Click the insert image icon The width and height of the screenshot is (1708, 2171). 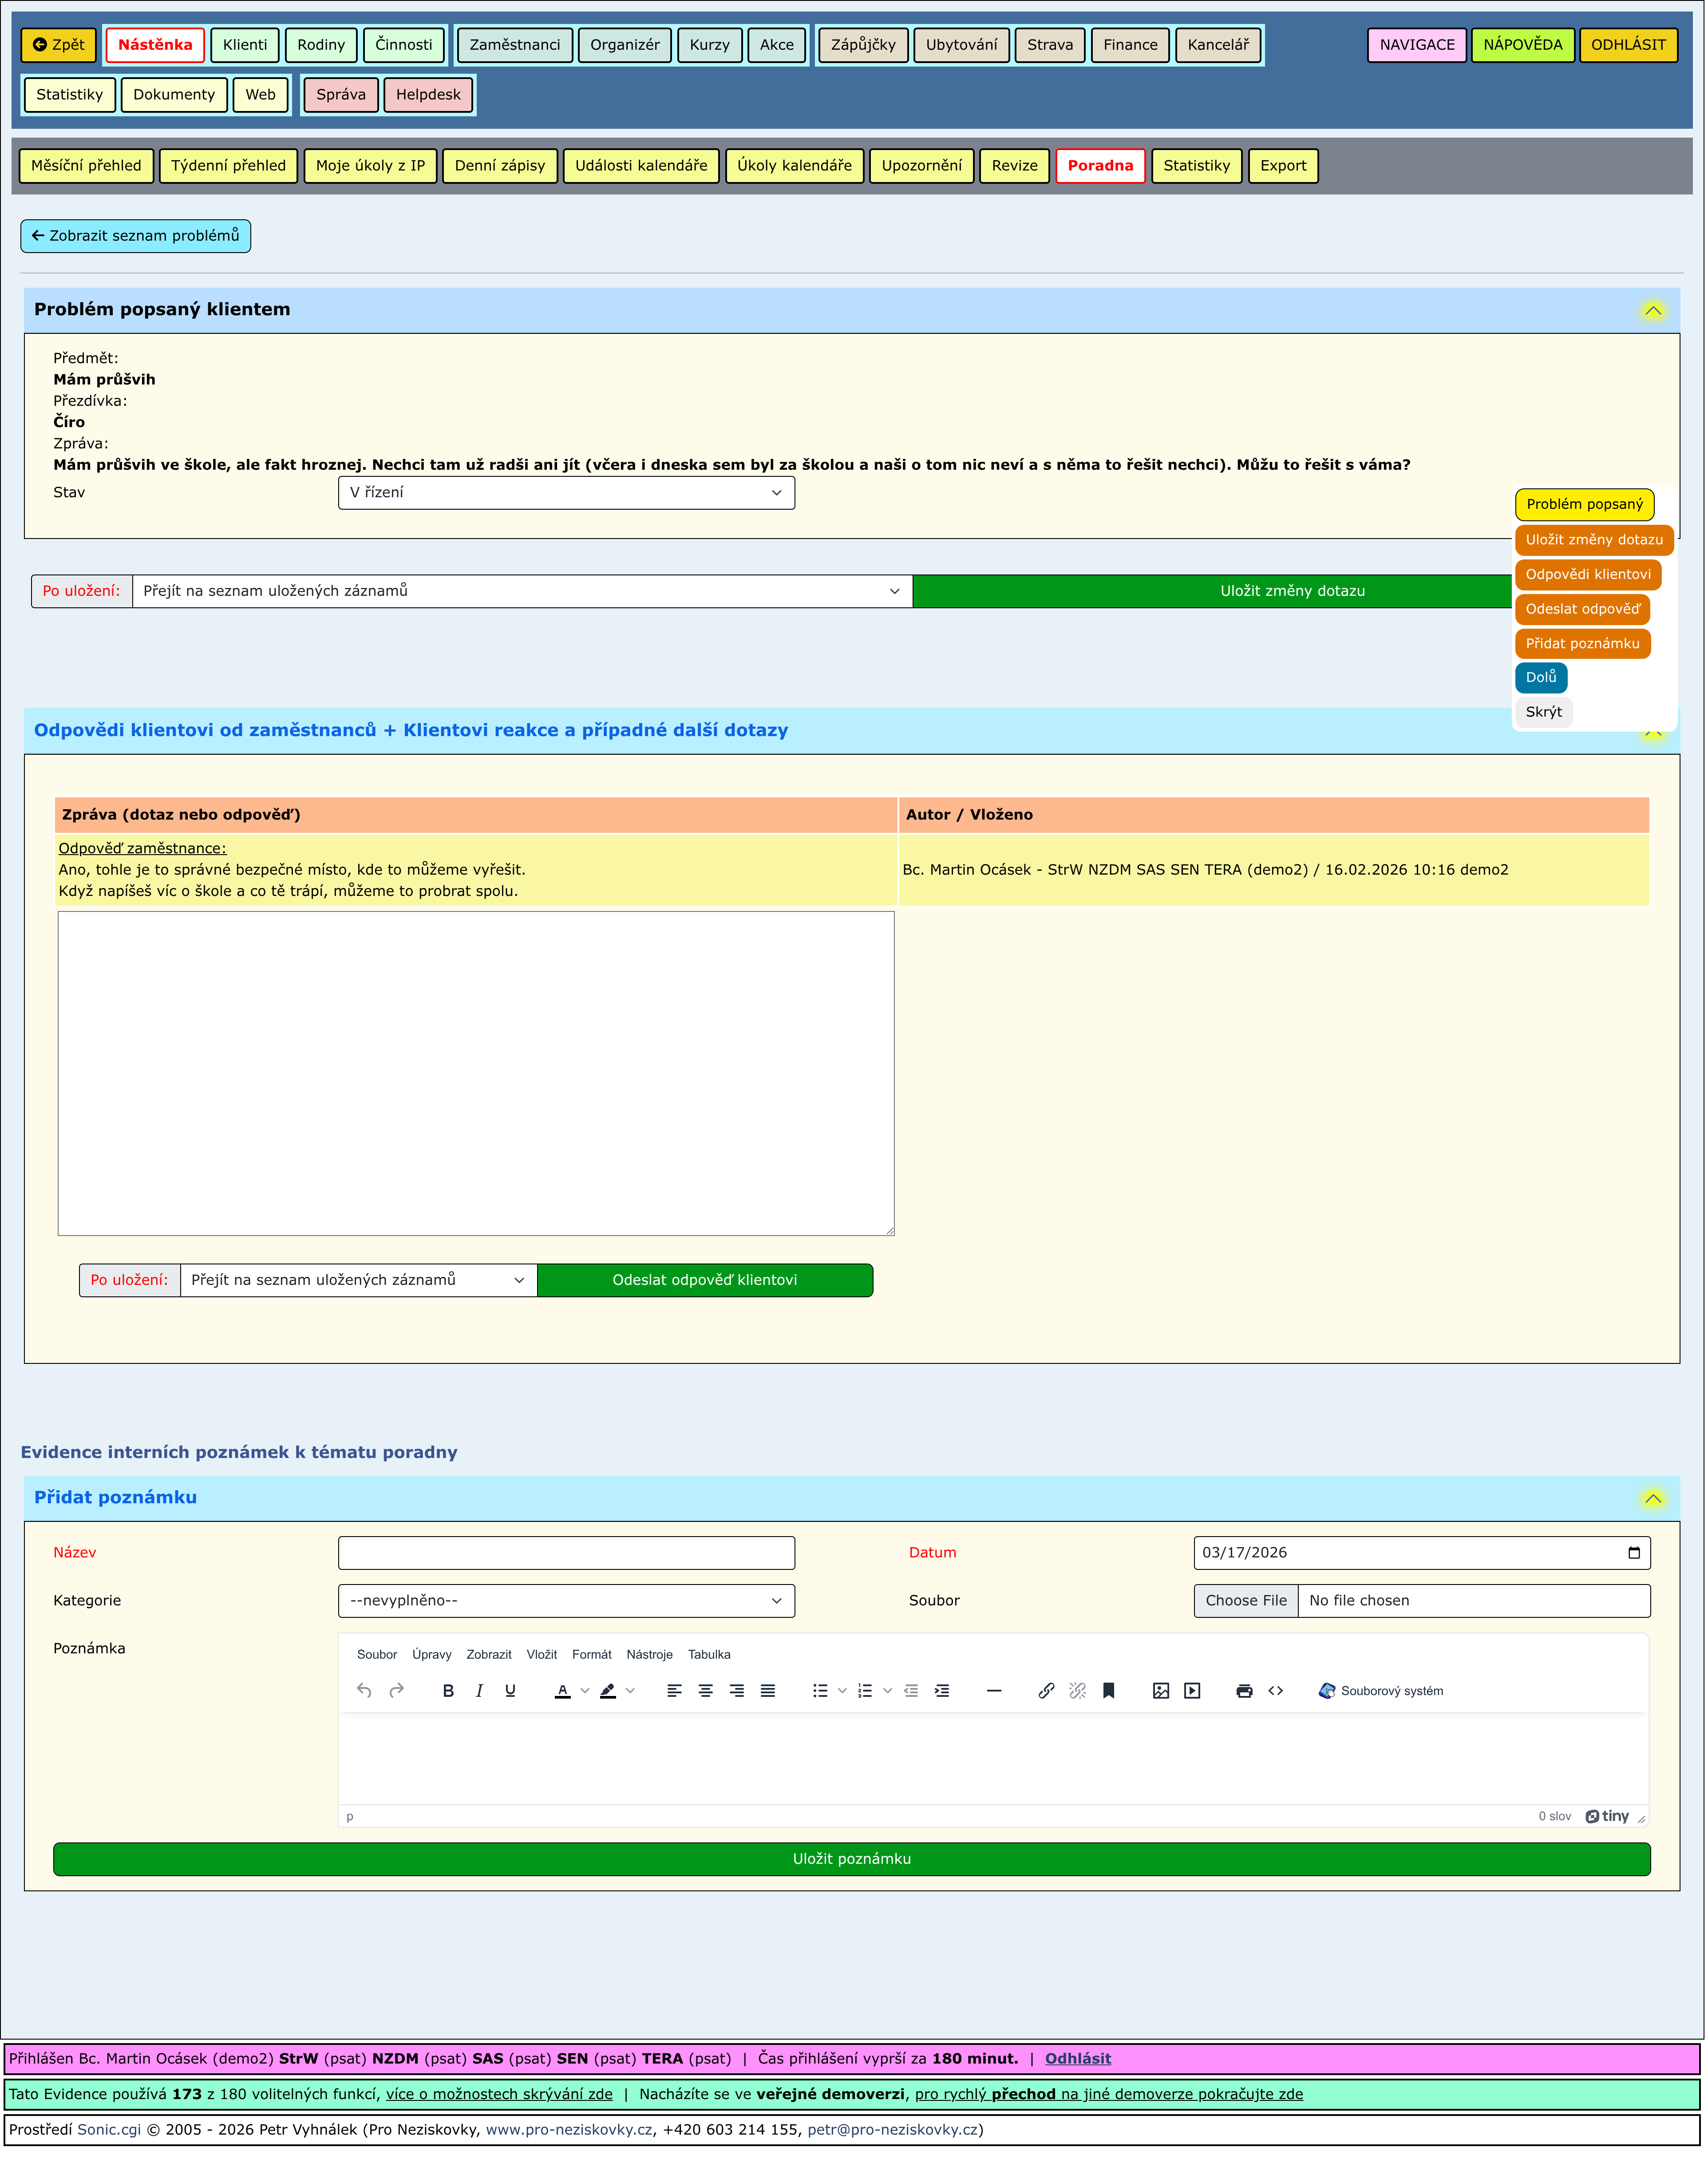(x=1161, y=1691)
